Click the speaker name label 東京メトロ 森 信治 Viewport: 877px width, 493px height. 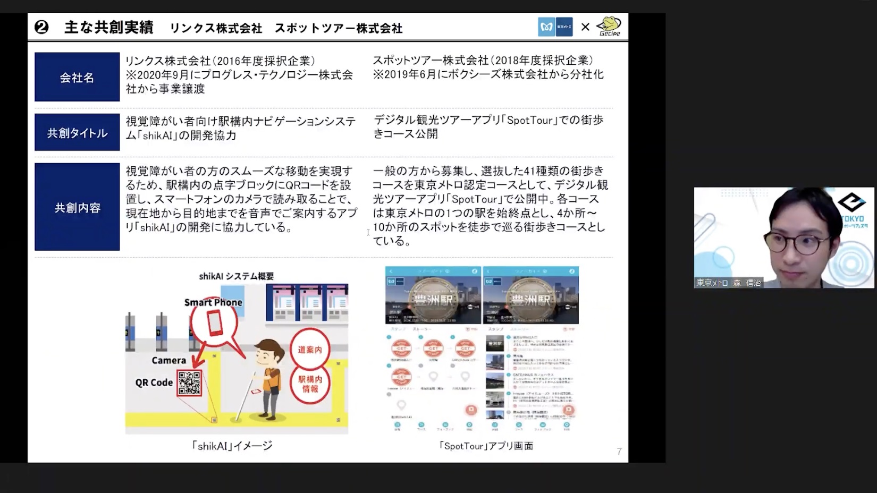tap(729, 283)
